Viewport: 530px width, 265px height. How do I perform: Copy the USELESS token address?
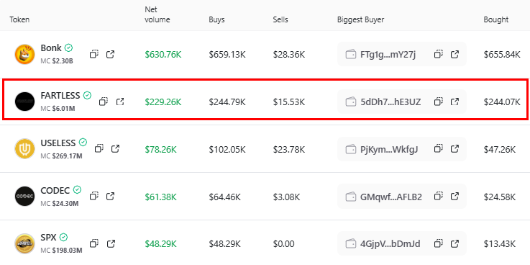coord(99,148)
